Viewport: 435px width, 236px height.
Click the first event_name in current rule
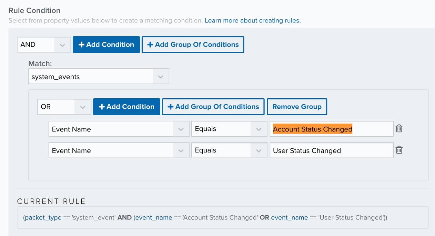point(154,218)
